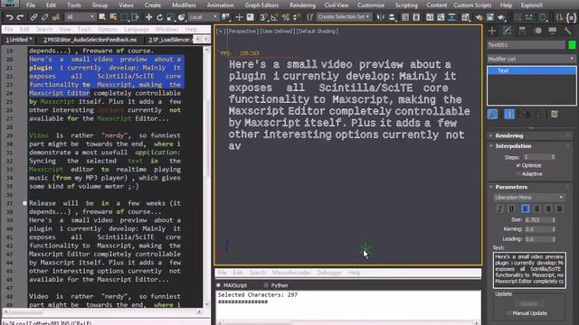Choose Rectangular Selection Region icon
Screen dimensions: 579x325
125,17
